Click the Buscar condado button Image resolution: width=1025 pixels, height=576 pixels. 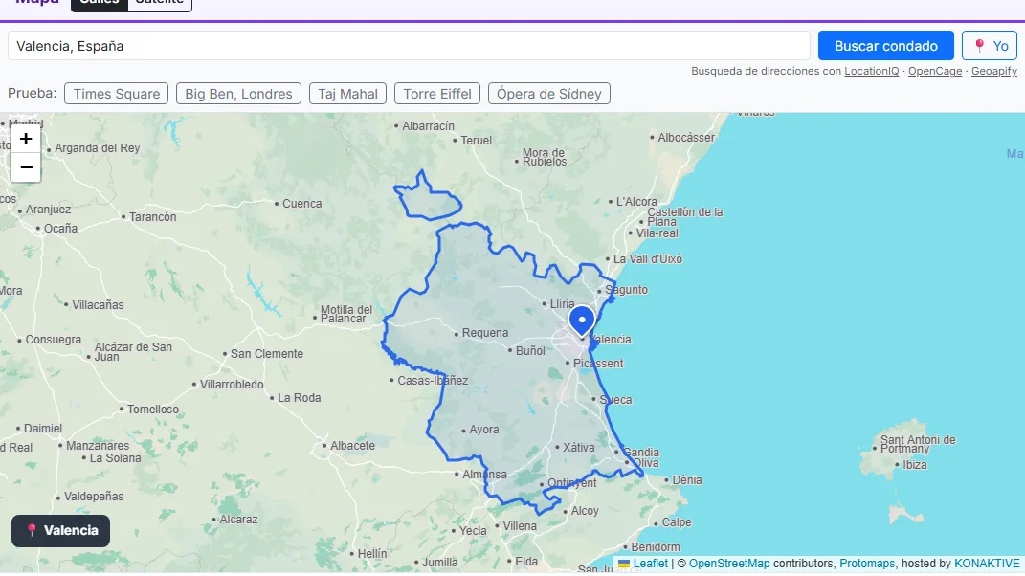(x=886, y=46)
